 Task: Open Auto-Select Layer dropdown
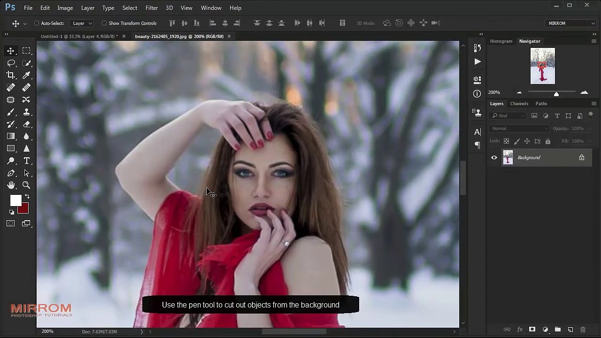pos(82,23)
